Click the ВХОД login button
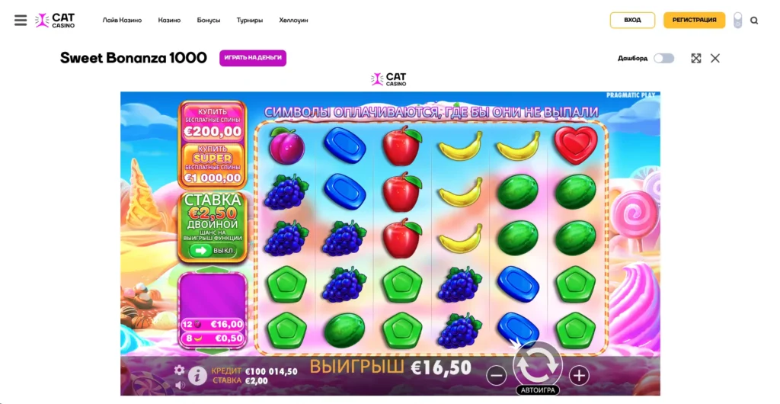780x404 pixels. point(632,21)
